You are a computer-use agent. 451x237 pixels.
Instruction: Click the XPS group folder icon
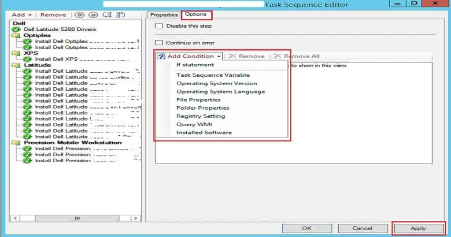pyautogui.click(x=16, y=53)
